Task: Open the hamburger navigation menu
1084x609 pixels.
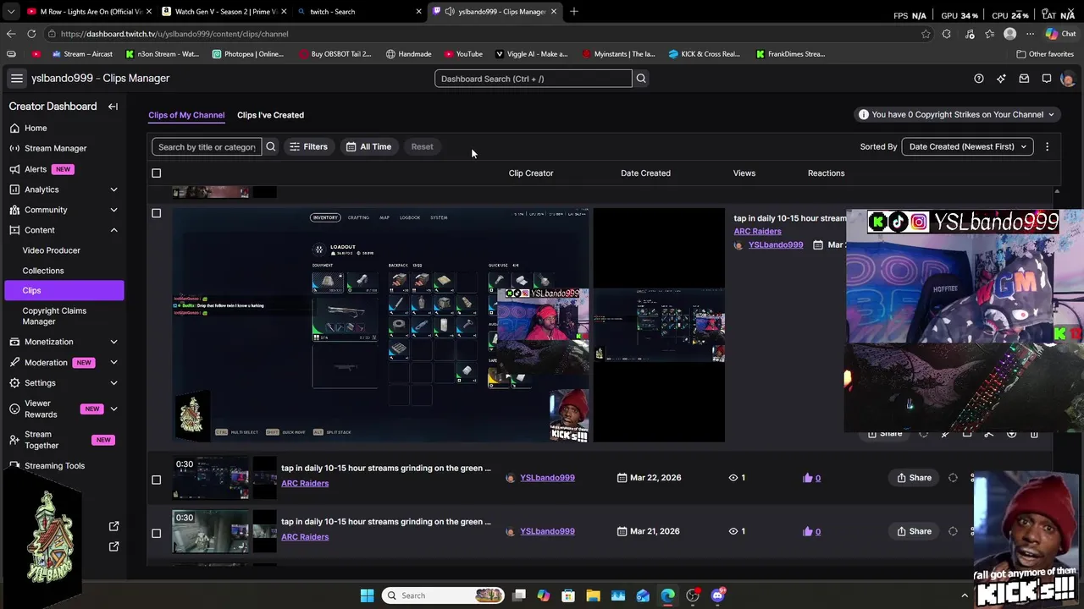Action: click(16, 78)
